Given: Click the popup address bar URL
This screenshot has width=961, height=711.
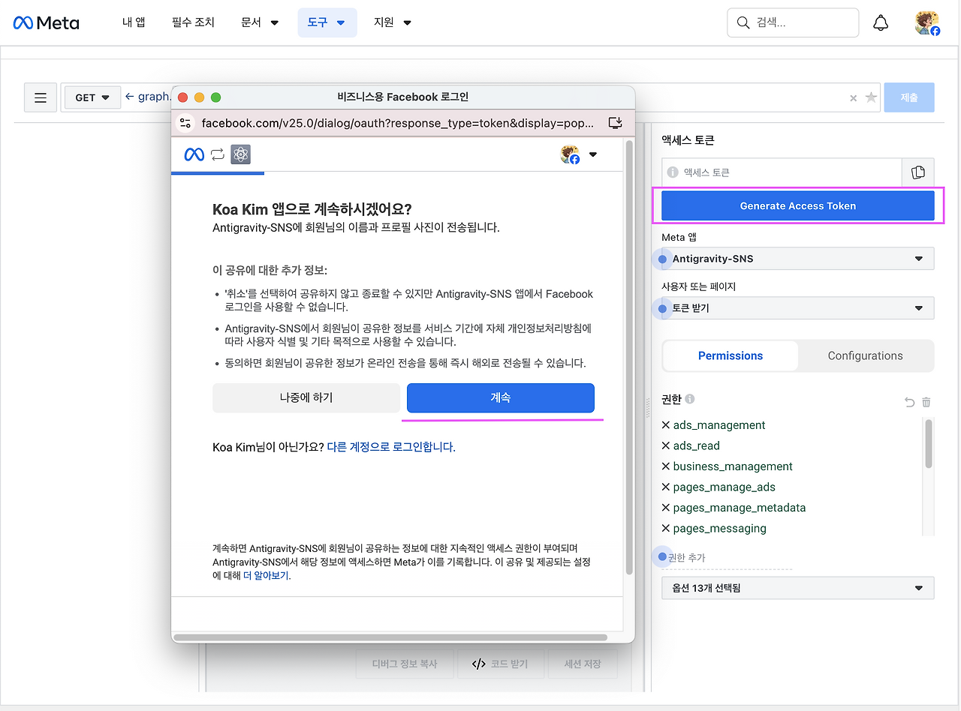Looking at the screenshot, I should coord(398,123).
